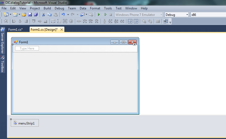Open the Redo history dropdown arrow
The image size is (226, 139).
coord(77,15)
